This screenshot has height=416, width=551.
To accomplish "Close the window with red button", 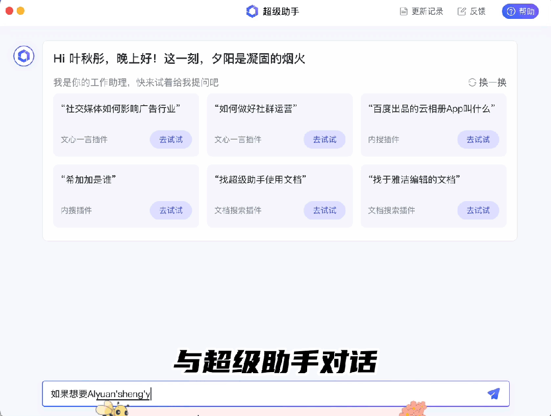I will [9, 11].
